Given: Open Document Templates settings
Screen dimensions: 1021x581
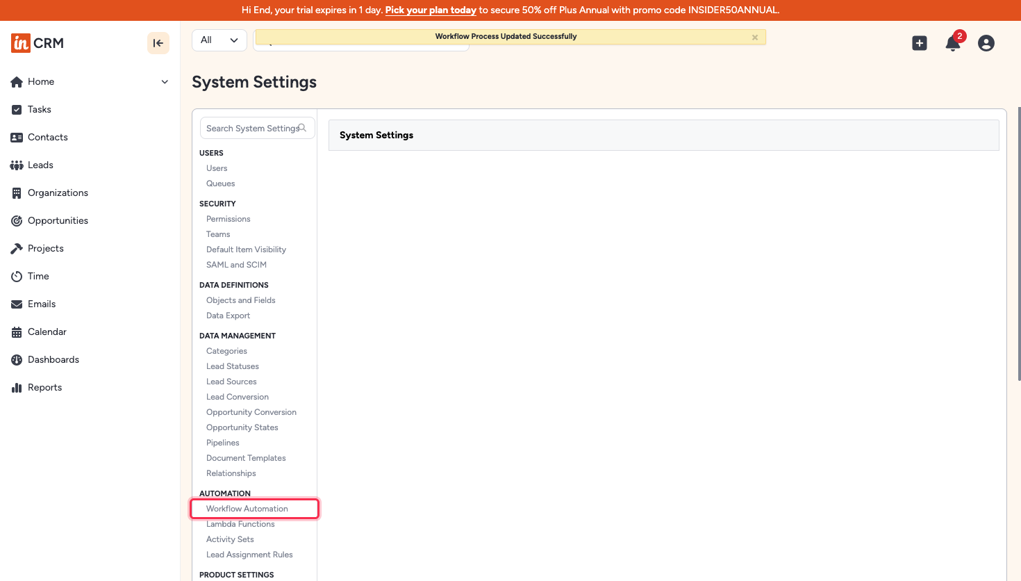Looking at the screenshot, I should pyautogui.click(x=246, y=458).
